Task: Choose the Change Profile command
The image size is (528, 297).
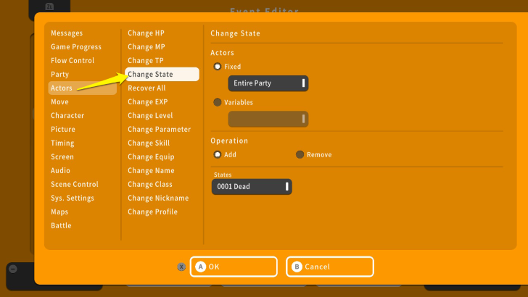Action: [152, 212]
